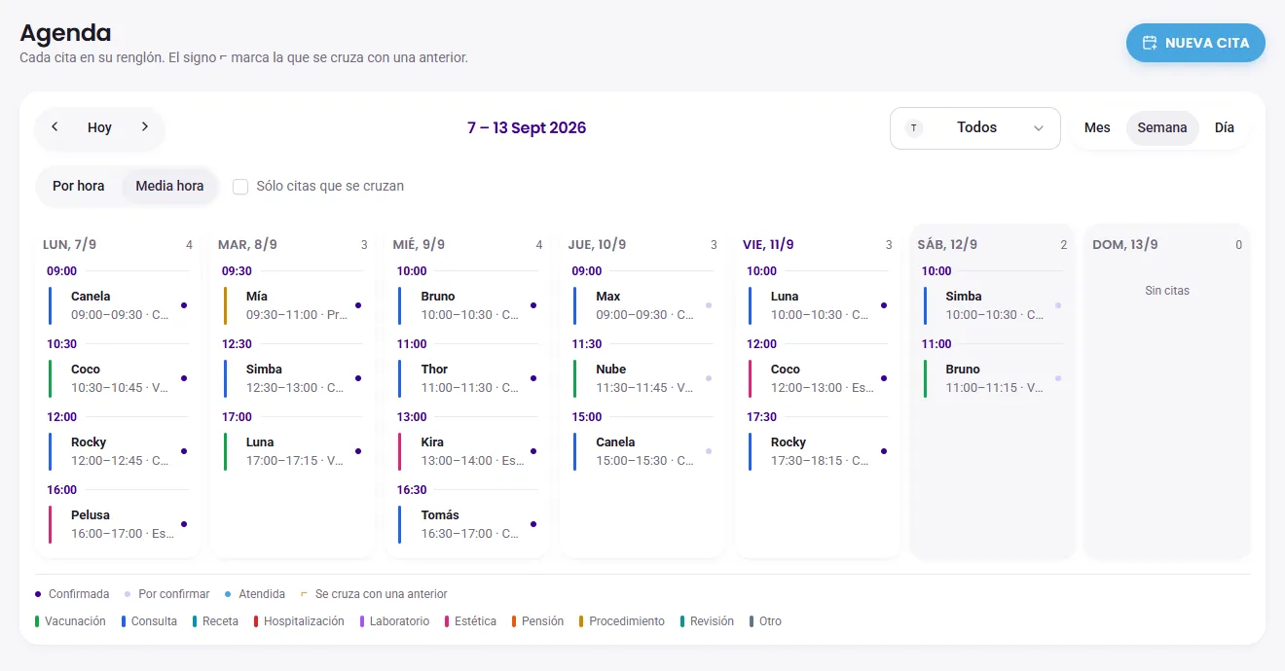This screenshot has width=1285, height=671.
Task: Open Mía appointment on Tuesday
Action: 293,305
